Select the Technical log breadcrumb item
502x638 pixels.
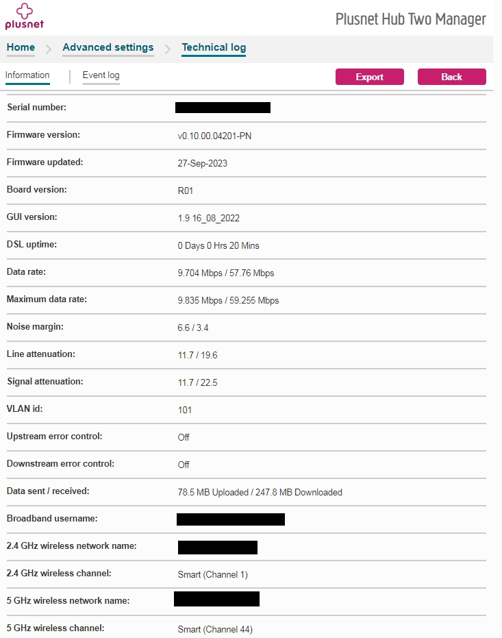pos(213,47)
